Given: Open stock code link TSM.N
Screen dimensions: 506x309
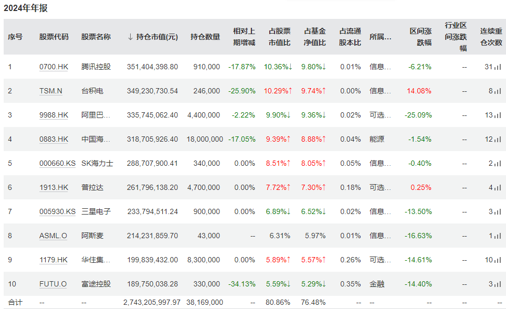Looking at the screenshot, I should pos(51,91).
